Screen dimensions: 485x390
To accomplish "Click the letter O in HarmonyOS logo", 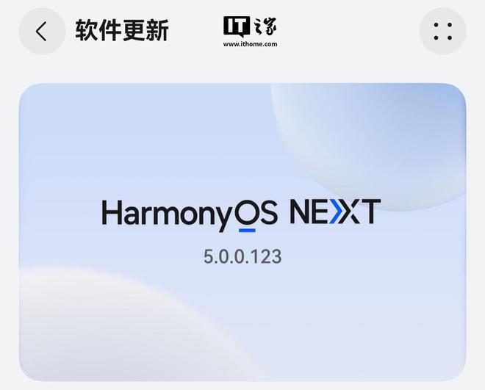I will tap(247, 212).
